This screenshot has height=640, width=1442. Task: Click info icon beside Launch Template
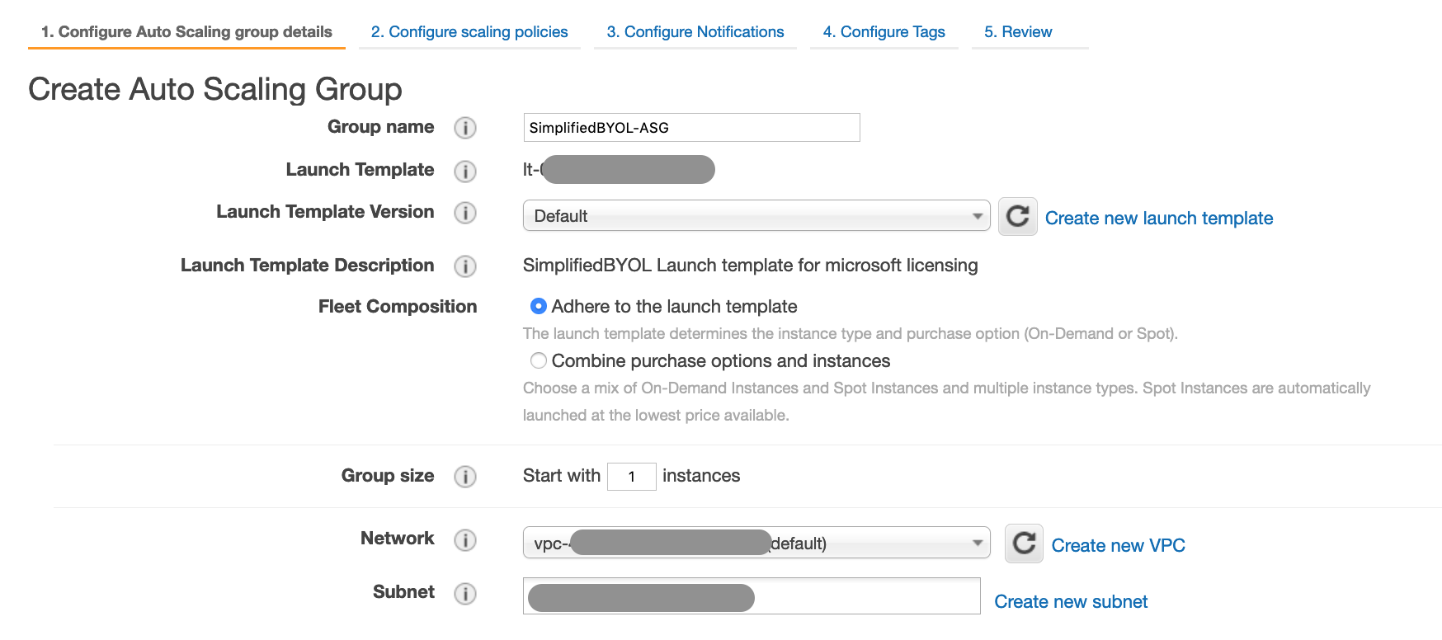(x=465, y=171)
